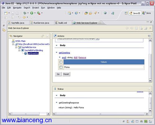Open the Run dropdown arrow

pos(35,13)
